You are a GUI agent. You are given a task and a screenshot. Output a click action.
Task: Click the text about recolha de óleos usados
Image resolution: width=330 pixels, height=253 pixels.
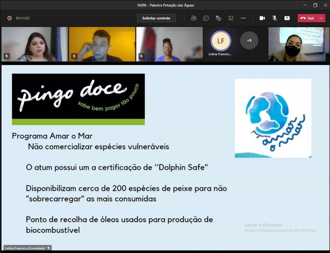coord(119,225)
